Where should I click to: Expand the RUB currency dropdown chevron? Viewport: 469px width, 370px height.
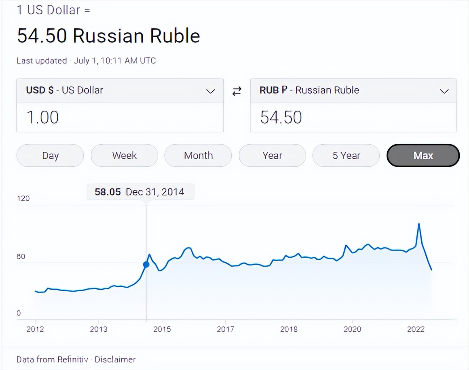point(444,91)
